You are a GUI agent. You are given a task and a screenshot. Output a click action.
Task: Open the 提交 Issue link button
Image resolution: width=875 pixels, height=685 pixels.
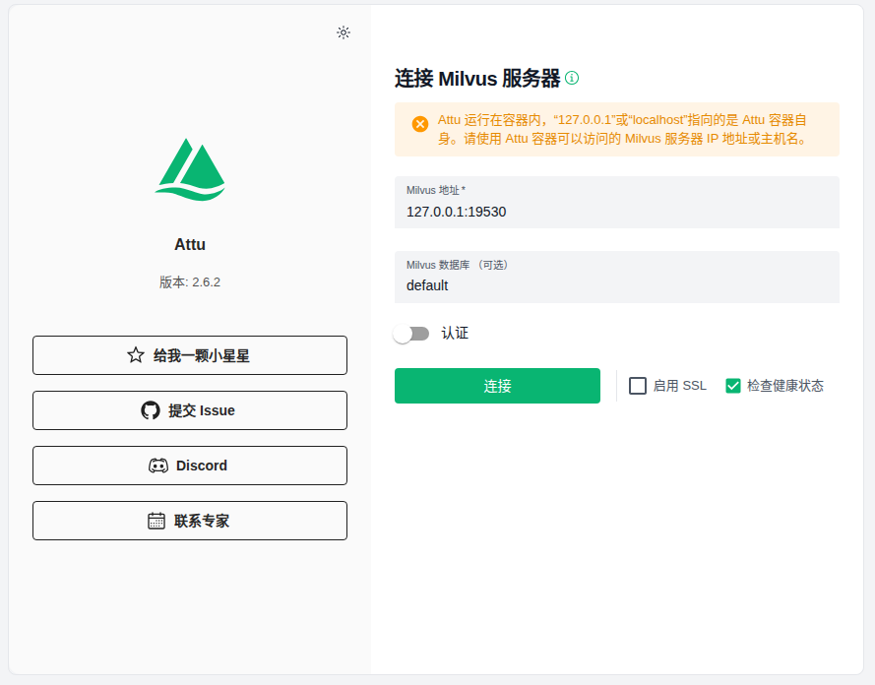(x=190, y=410)
